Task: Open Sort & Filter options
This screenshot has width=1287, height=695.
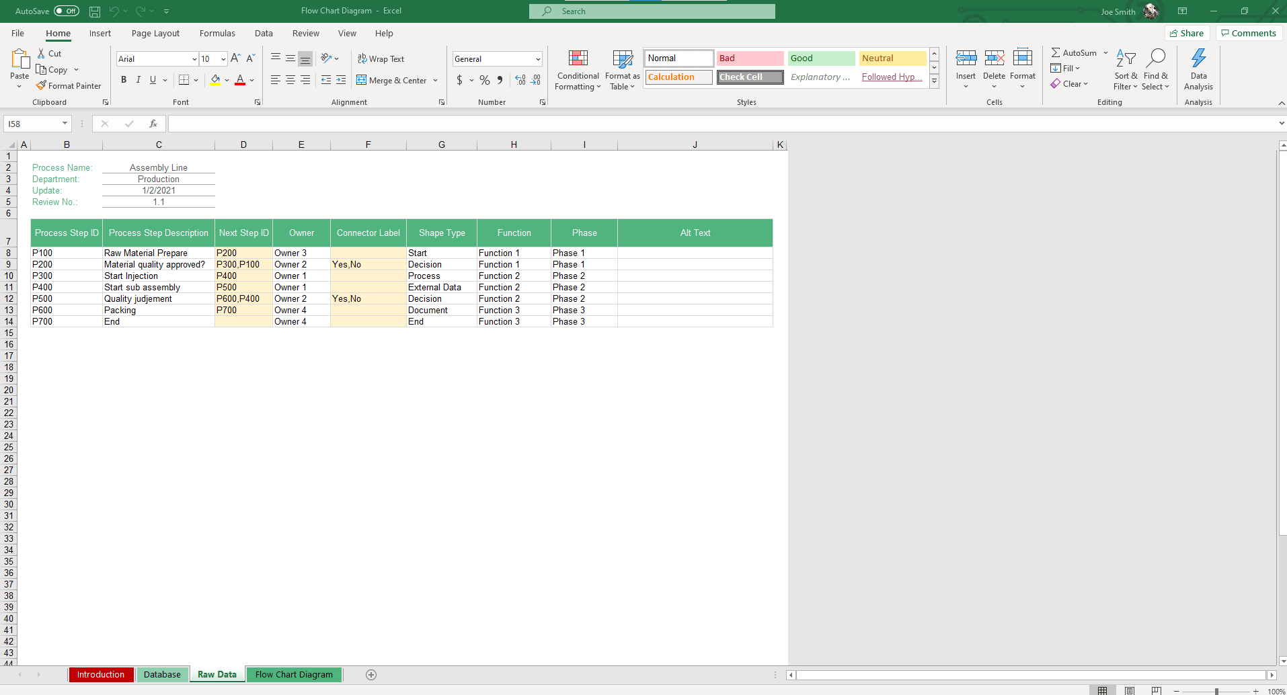Action: tap(1126, 70)
